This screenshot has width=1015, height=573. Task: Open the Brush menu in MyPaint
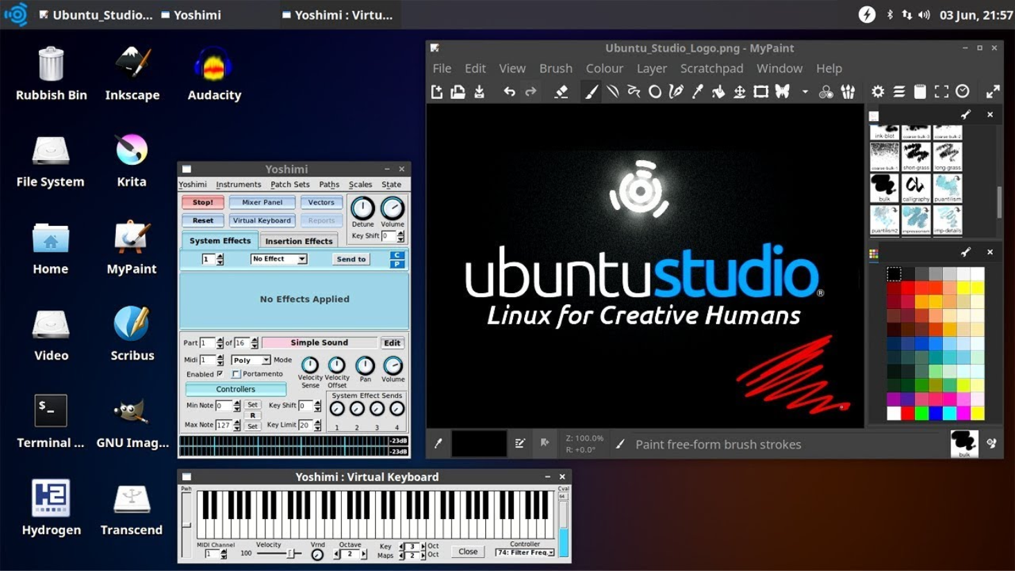pyautogui.click(x=555, y=68)
